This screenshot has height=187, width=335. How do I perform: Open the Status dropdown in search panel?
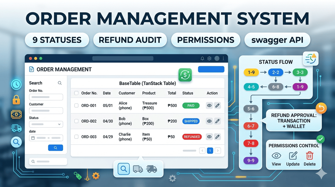(46, 124)
